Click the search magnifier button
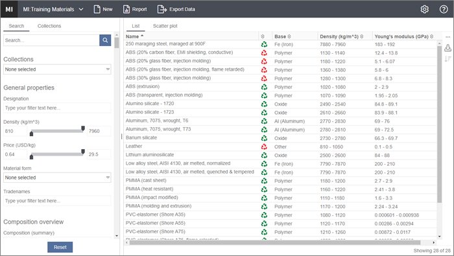Image resolution: width=454 pixels, height=256 pixels. 105,40
